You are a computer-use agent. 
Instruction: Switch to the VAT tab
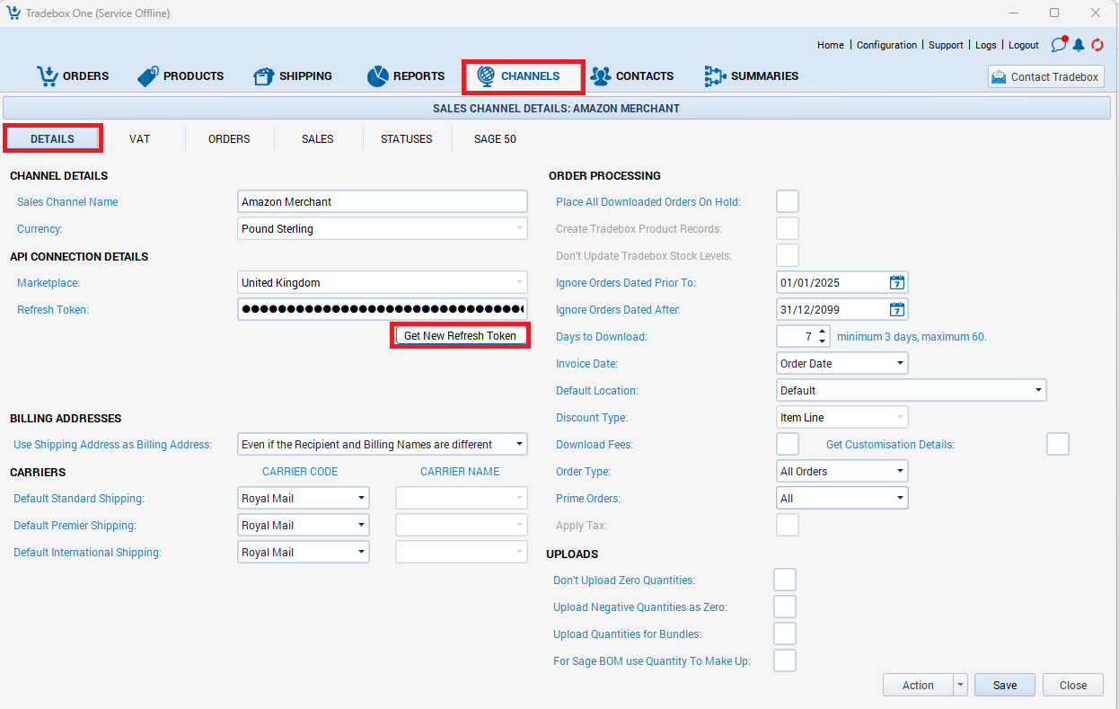tap(139, 139)
